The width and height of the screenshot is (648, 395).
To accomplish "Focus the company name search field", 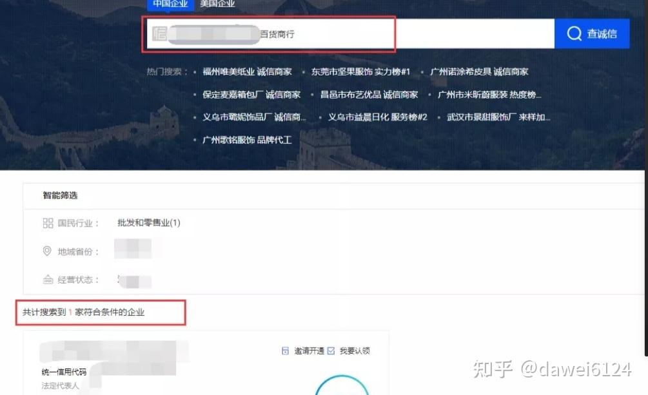I will [x=351, y=34].
